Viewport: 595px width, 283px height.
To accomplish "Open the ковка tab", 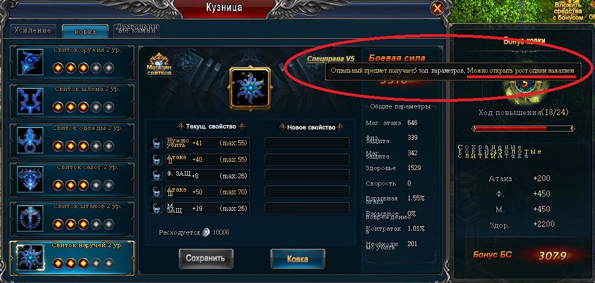I will [x=85, y=31].
